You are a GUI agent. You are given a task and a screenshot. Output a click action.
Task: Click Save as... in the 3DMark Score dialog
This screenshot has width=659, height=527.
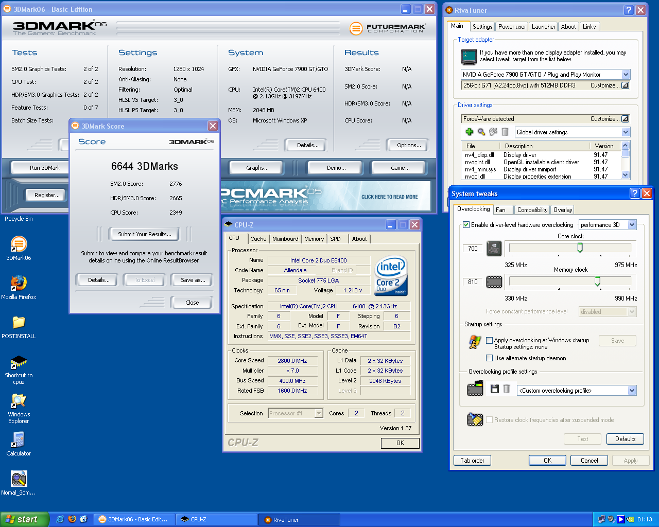pos(193,280)
